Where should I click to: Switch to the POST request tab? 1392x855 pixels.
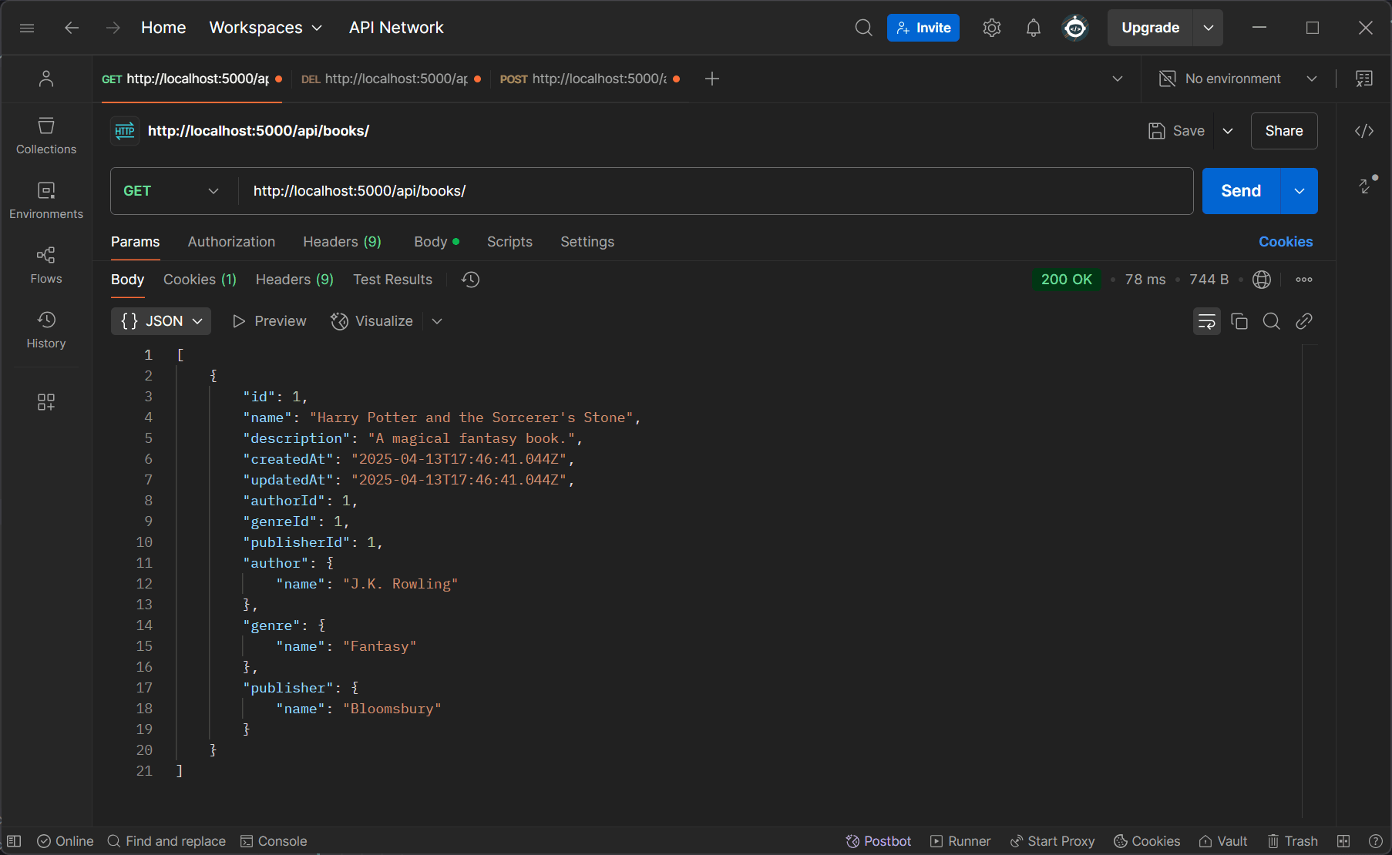coord(590,79)
